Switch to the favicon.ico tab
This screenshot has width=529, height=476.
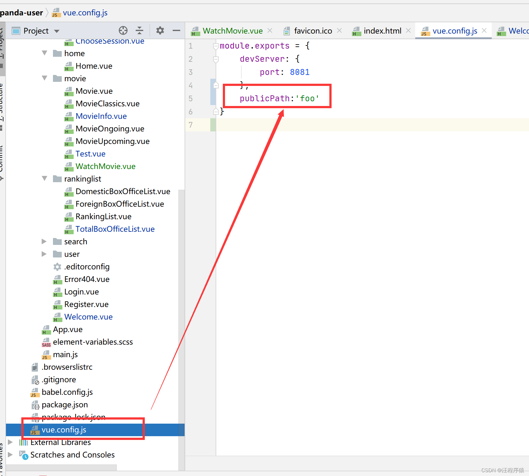pos(313,31)
